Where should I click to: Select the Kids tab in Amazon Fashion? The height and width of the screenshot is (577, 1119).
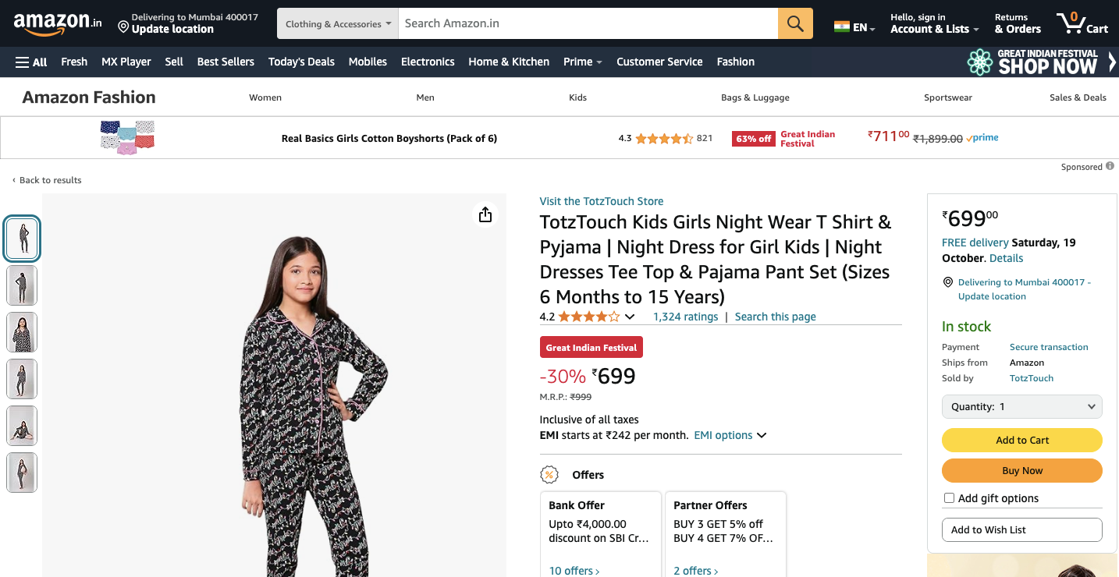577,97
